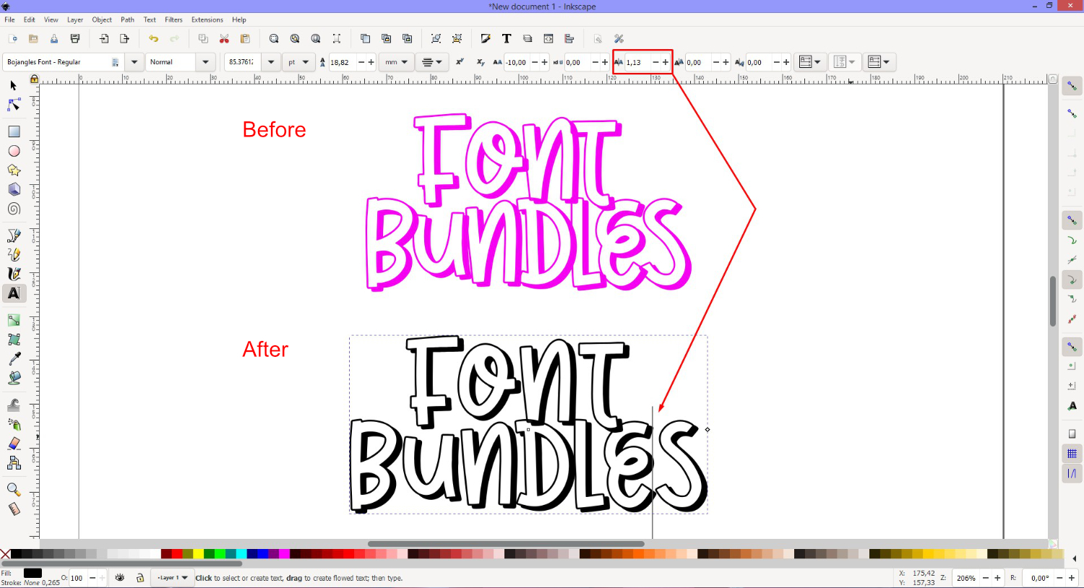Choose the Gradient tool

[14, 320]
